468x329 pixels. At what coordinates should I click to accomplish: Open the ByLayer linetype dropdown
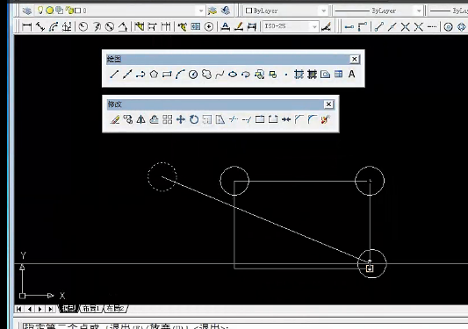click(x=378, y=11)
